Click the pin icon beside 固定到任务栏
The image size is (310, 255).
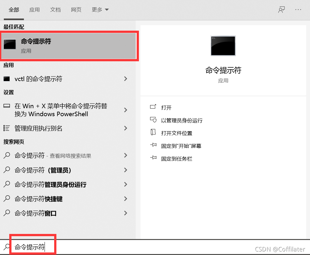click(153, 158)
